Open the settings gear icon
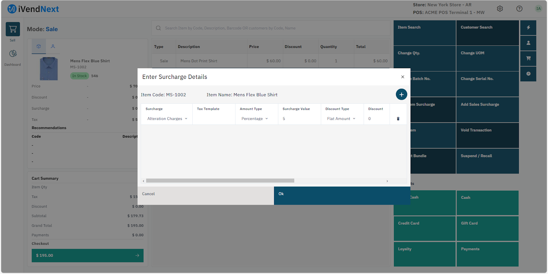Image resolution: width=548 pixels, height=274 pixels. pyautogui.click(x=500, y=9)
